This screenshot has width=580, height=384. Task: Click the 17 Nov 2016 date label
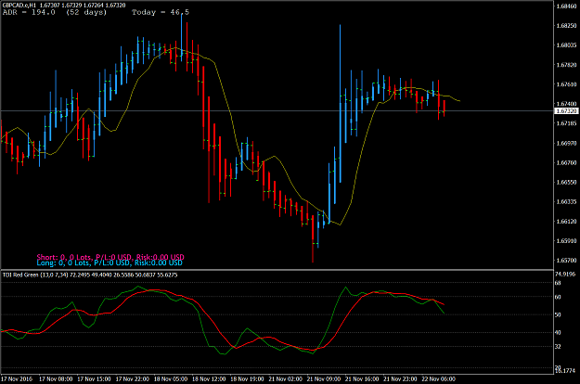tap(17, 379)
